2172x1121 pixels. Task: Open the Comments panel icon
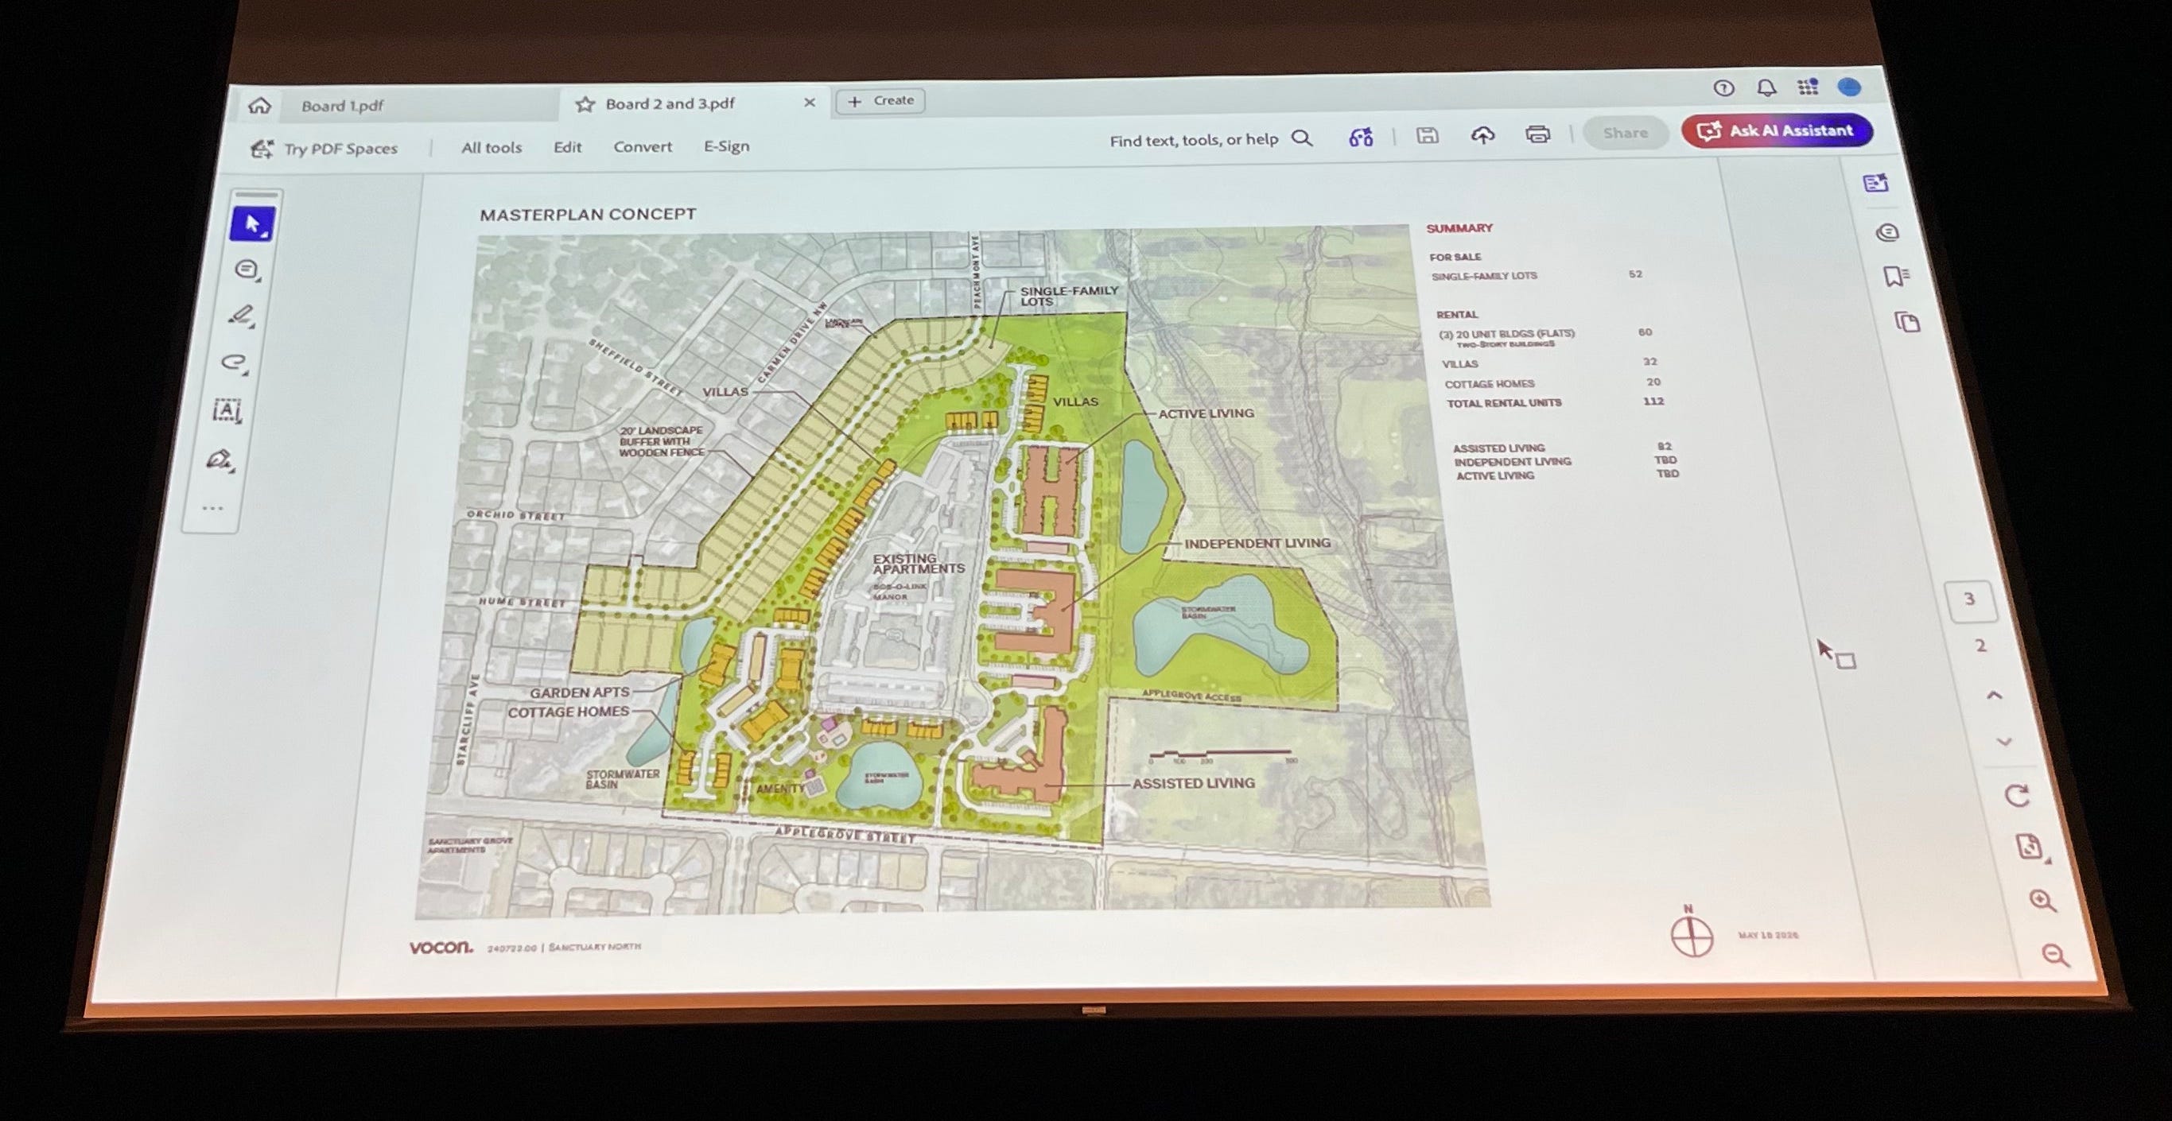tap(1887, 232)
